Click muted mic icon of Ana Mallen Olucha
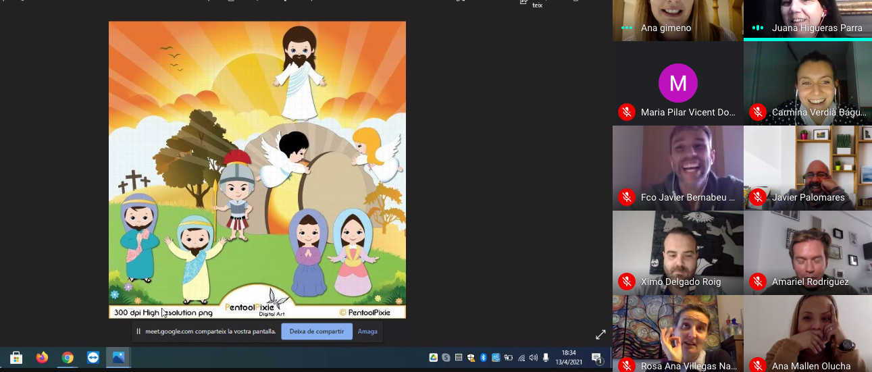Viewport: 872px width, 372px height. [x=758, y=366]
